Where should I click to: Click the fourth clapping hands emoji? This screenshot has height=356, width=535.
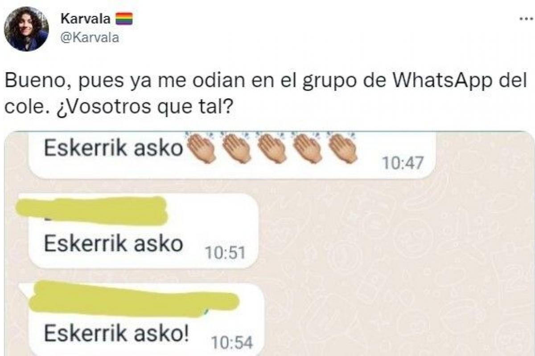point(308,147)
